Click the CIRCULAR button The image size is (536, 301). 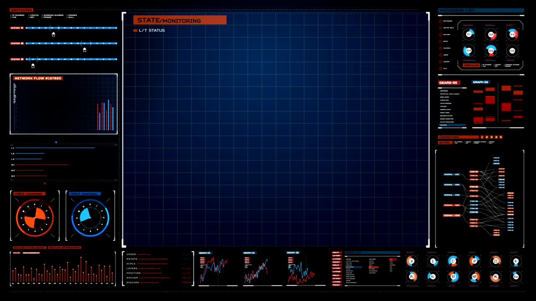coord(471,66)
